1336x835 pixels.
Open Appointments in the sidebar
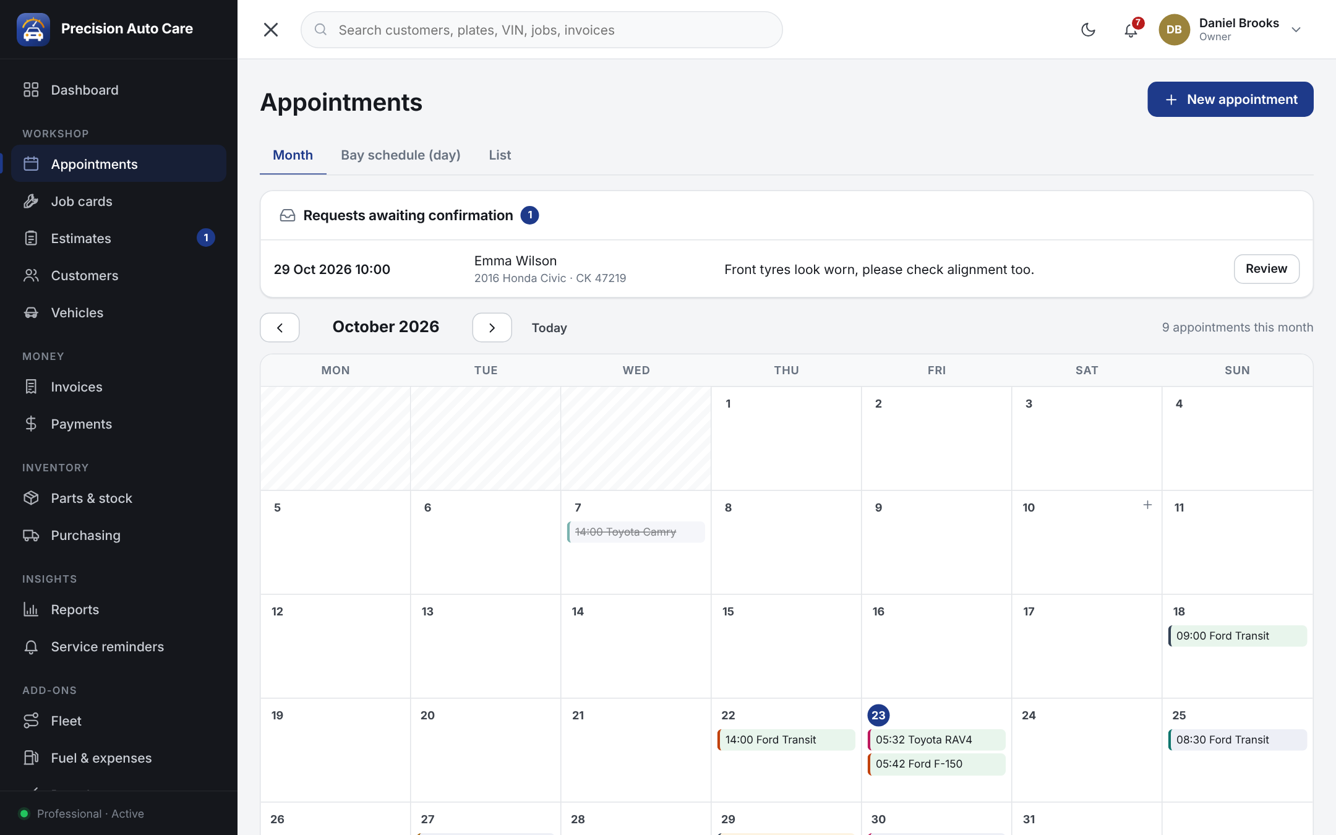[x=119, y=164]
